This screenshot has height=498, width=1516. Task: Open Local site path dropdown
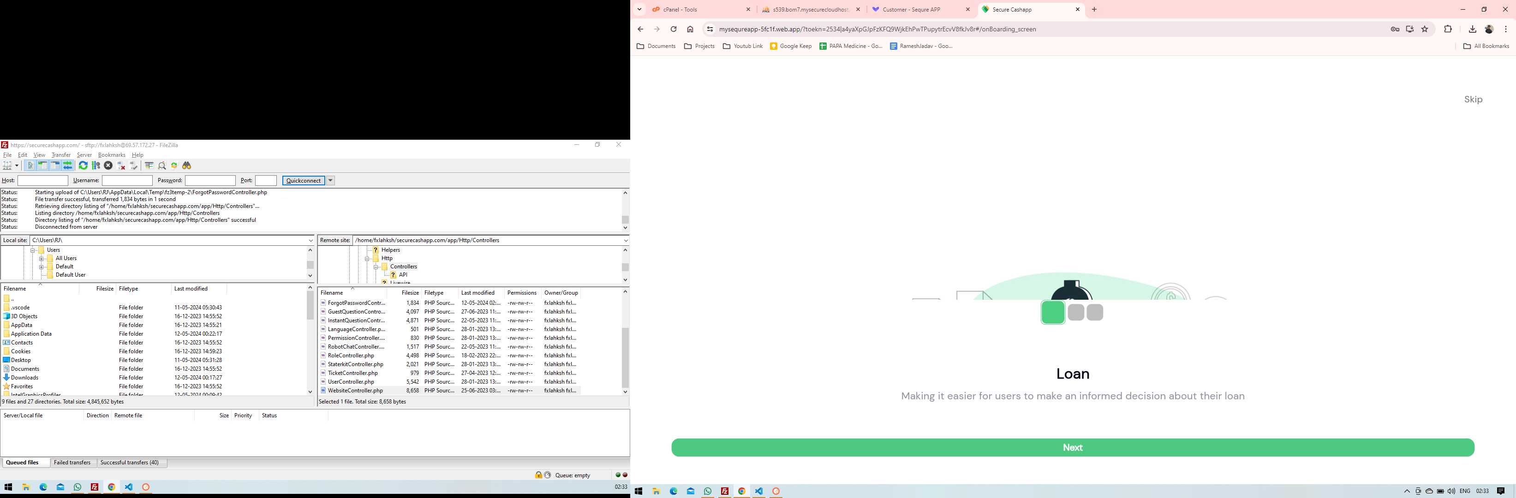coord(311,241)
